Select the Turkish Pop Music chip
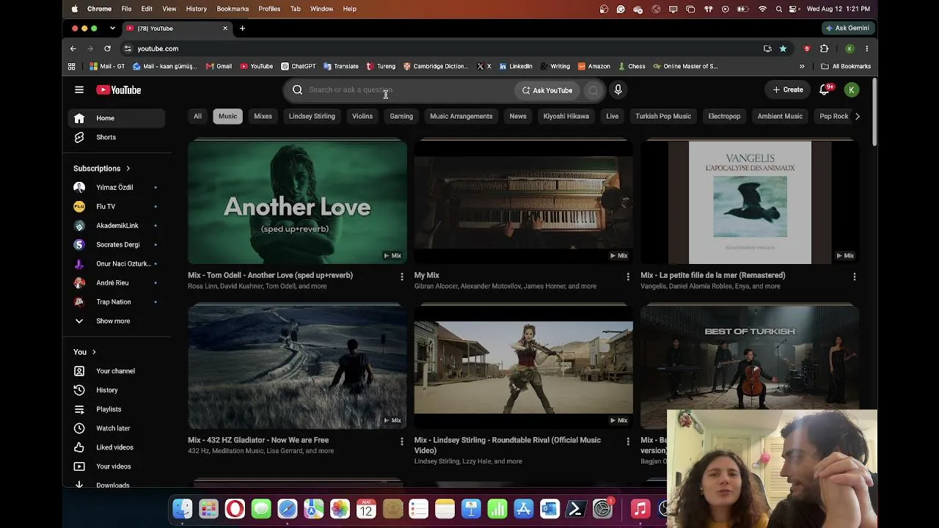The width and height of the screenshot is (939, 528). point(663,116)
